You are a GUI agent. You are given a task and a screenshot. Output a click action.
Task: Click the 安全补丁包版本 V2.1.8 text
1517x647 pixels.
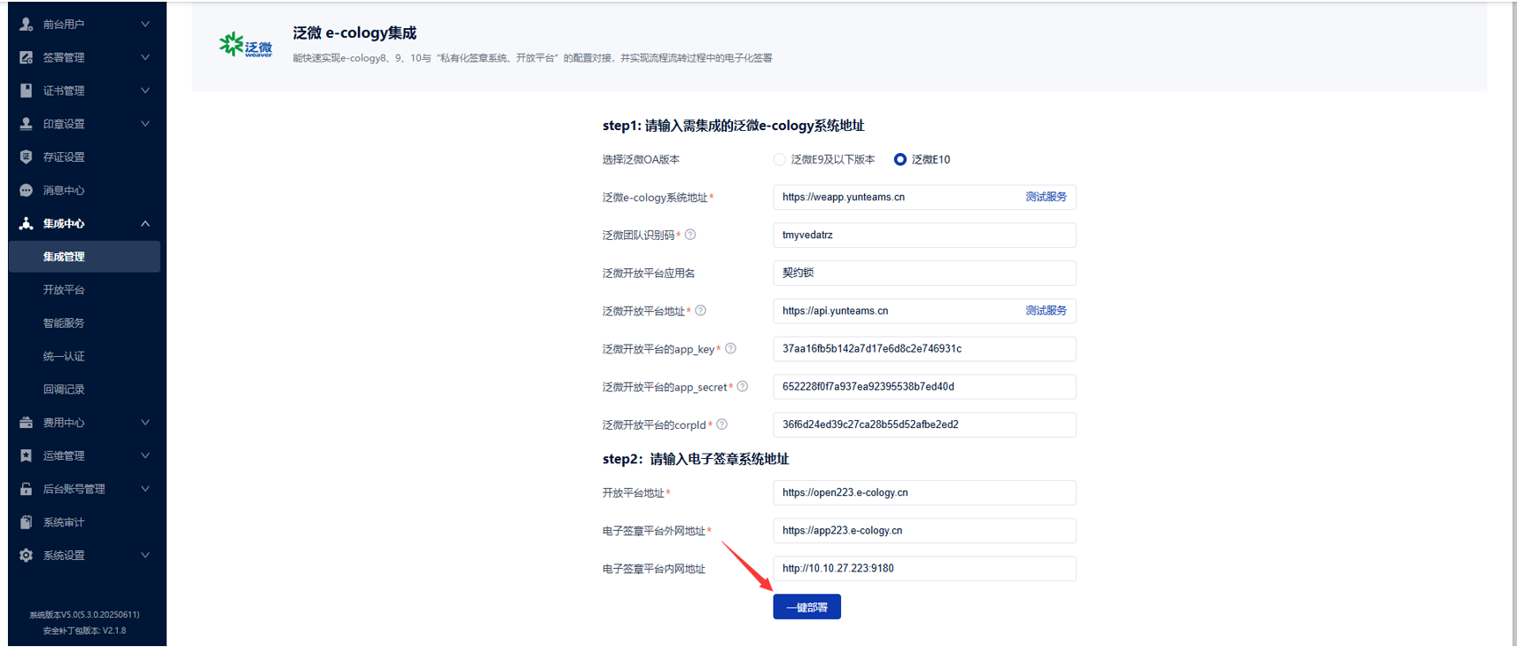pyautogui.click(x=84, y=631)
